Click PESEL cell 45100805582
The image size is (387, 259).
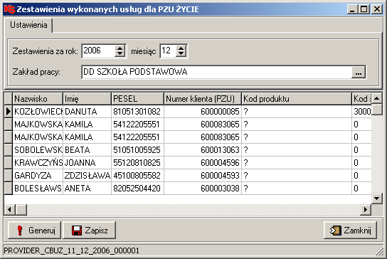137,176
